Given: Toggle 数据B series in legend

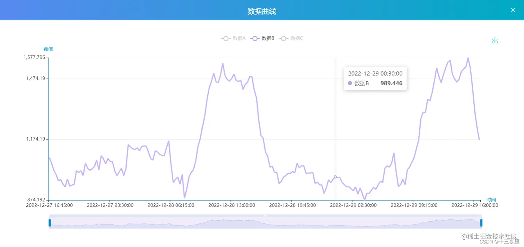Looking at the screenshot, I should pyautogui.click(x=262, y=39).
